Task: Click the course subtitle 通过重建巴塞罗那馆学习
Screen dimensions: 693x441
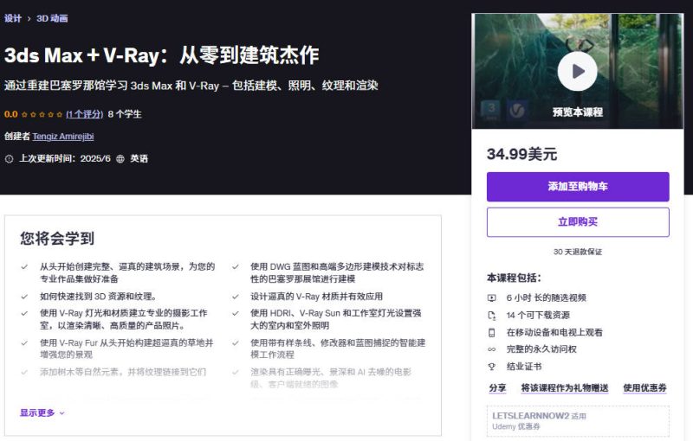Action: [191, 85]
